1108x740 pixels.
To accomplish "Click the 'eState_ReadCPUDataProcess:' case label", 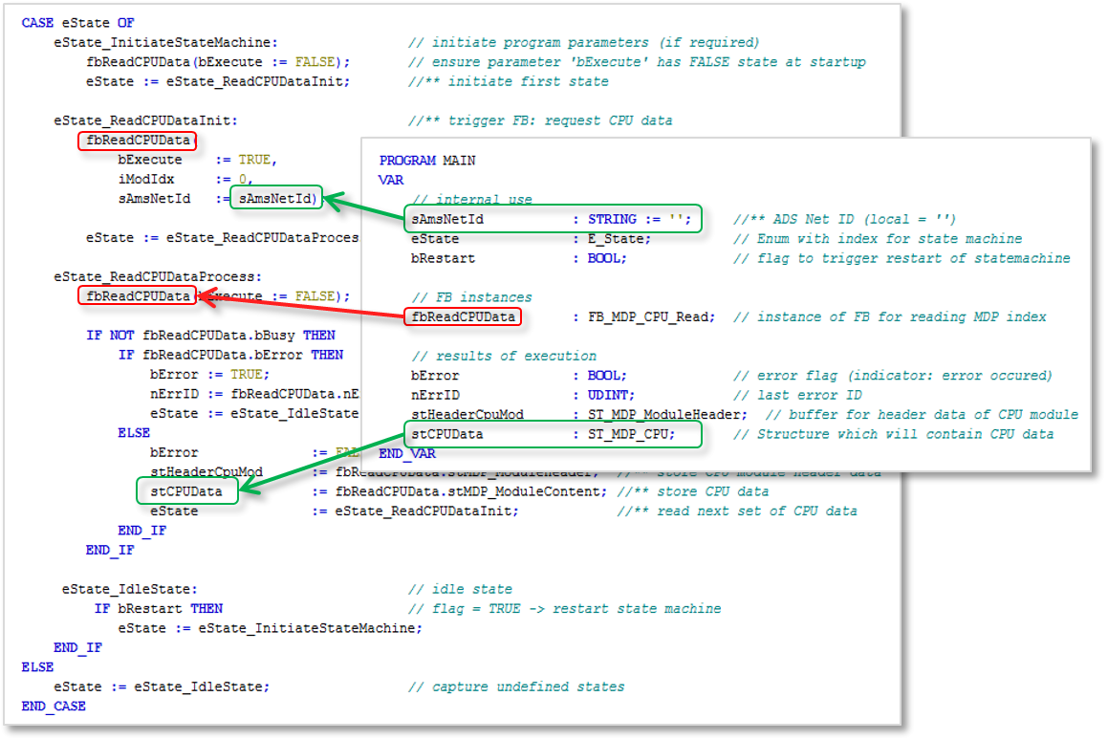I will click(158, 276).
